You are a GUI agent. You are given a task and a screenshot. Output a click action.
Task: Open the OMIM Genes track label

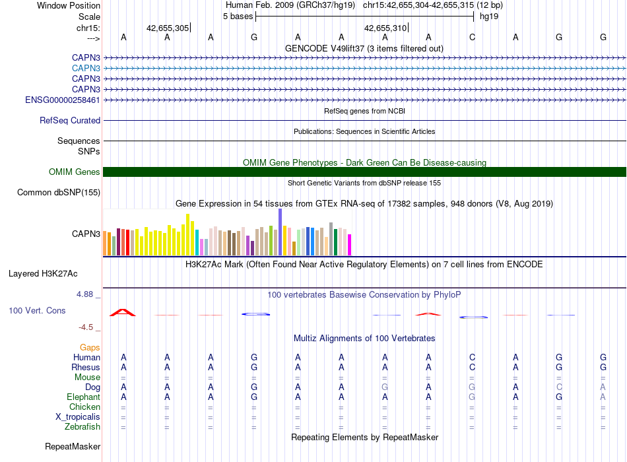click(75, 172)
